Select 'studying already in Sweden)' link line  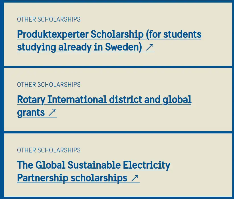[x=79, y=47]
